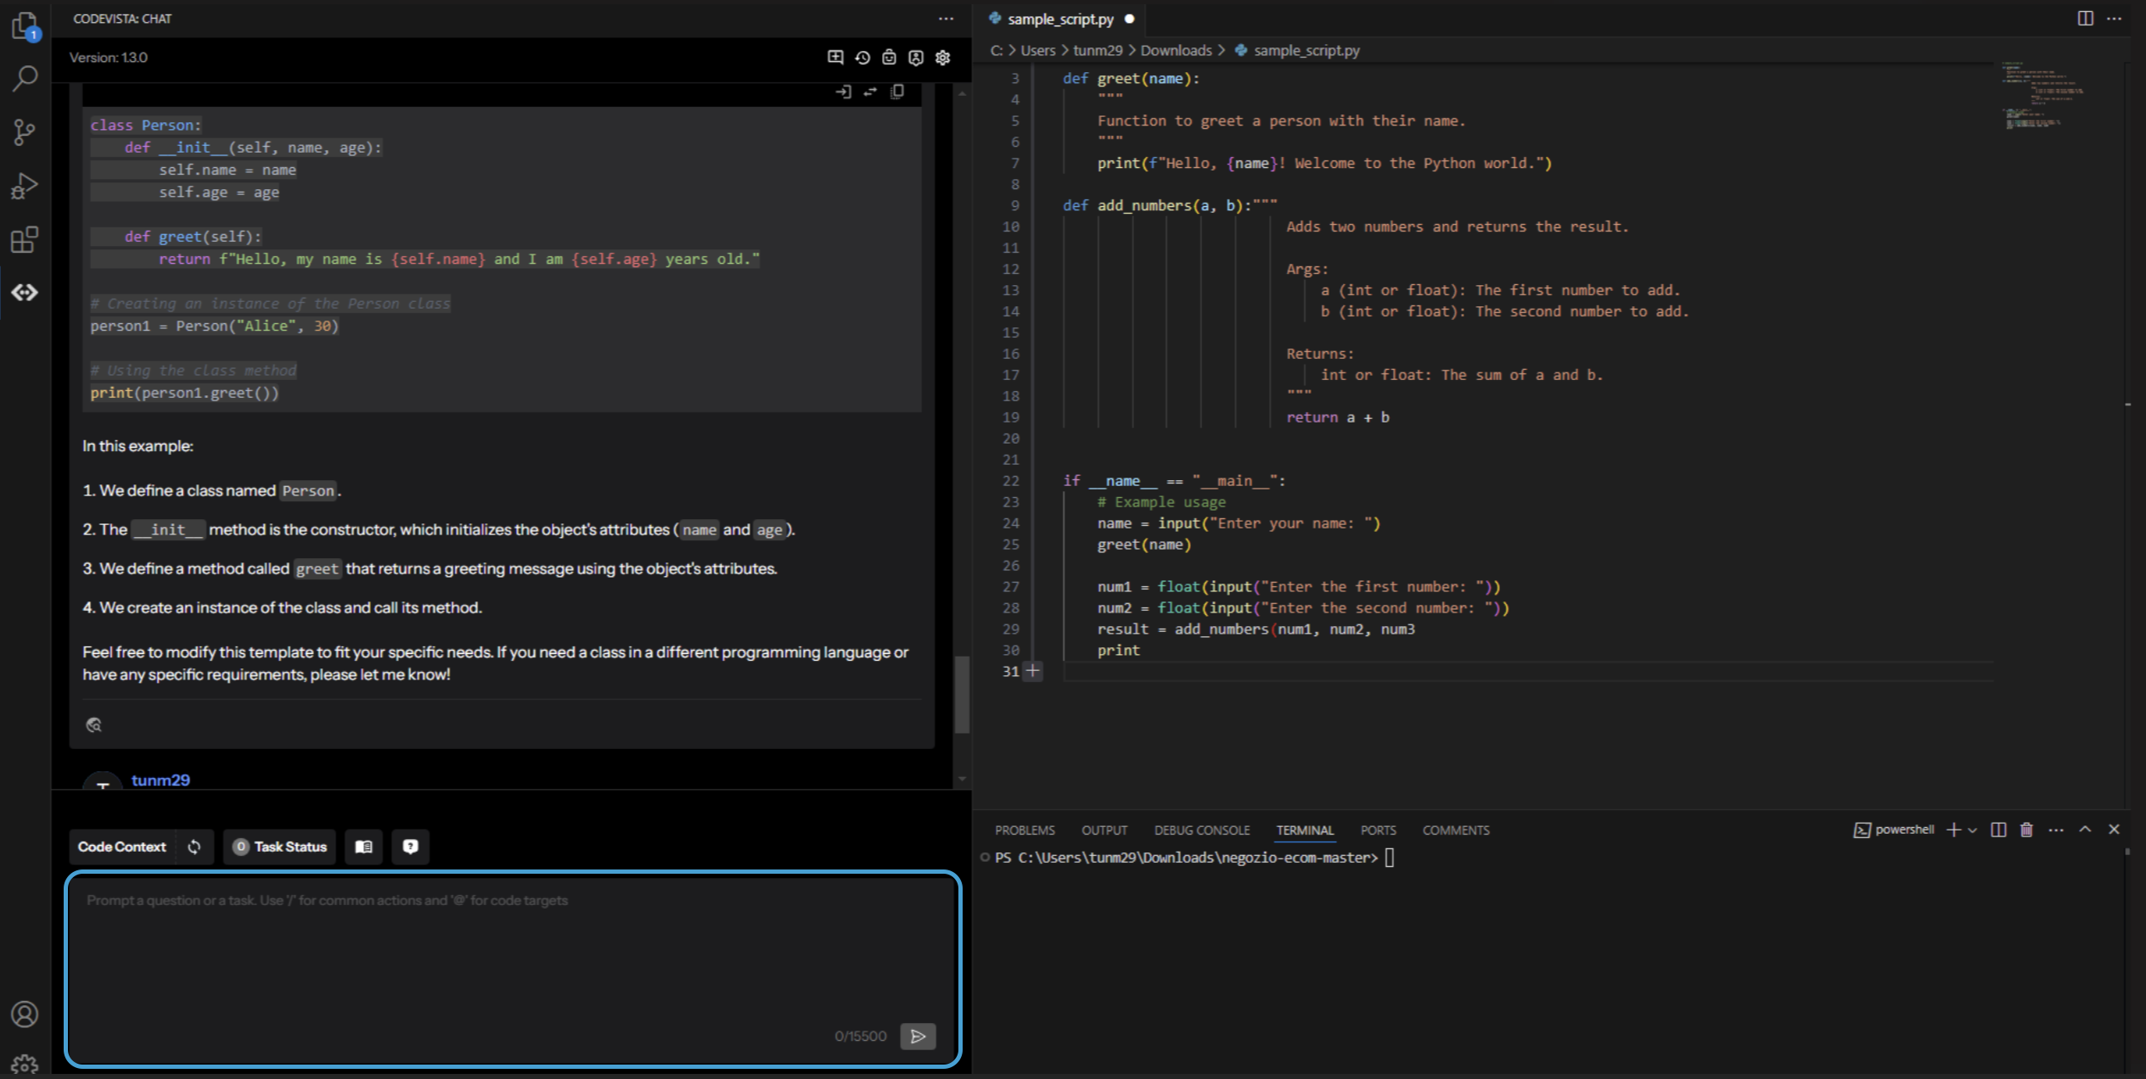
Task: Open the help question bubble button
Action: tap(411, 847)
